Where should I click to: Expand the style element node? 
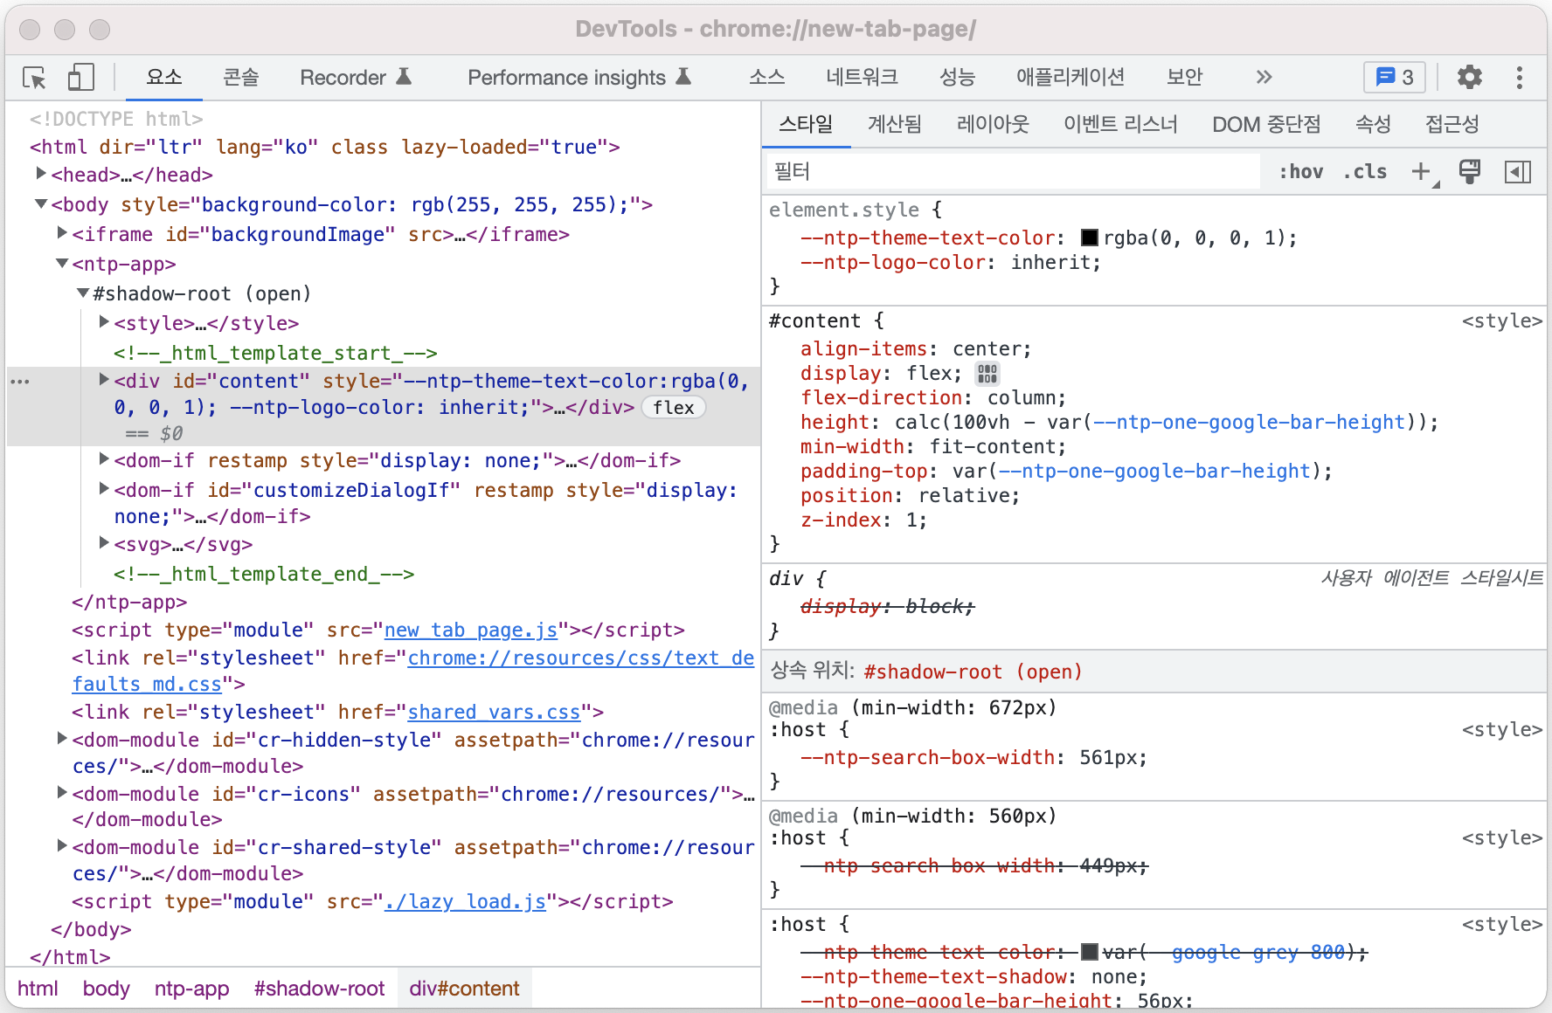[104, 322]
